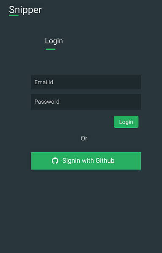Click the small green Login button
Viewport: 162px width, 253px height.
tap(126, 122)
